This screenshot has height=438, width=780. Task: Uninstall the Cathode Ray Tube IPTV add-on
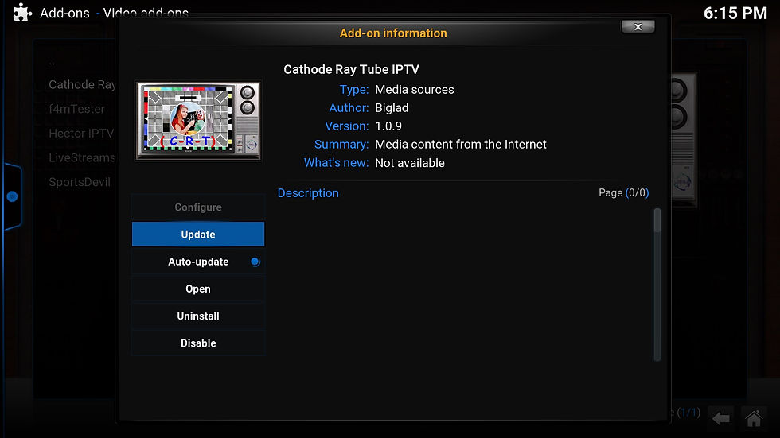click(198, 316)
